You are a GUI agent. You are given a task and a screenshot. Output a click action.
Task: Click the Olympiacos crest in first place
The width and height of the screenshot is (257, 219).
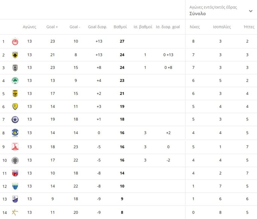pos(15,42)
